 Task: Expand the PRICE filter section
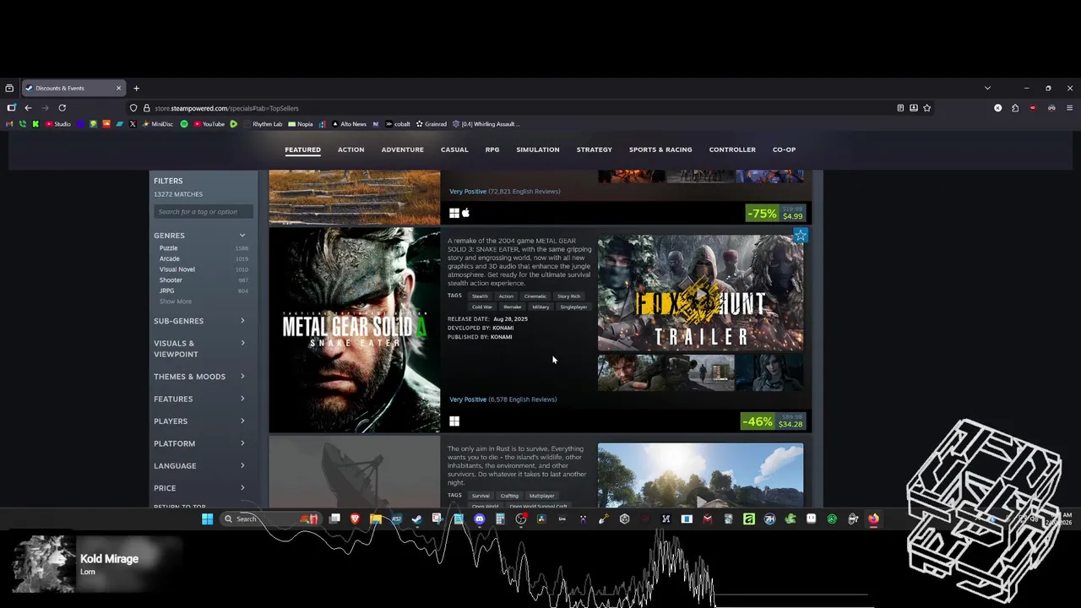click(x=200, y=488)
